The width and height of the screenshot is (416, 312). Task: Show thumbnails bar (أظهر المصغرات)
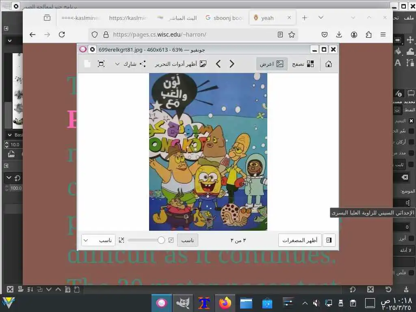[x=300, y=240]
